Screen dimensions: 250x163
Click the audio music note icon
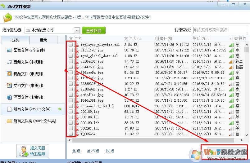(x=9, y=62)
